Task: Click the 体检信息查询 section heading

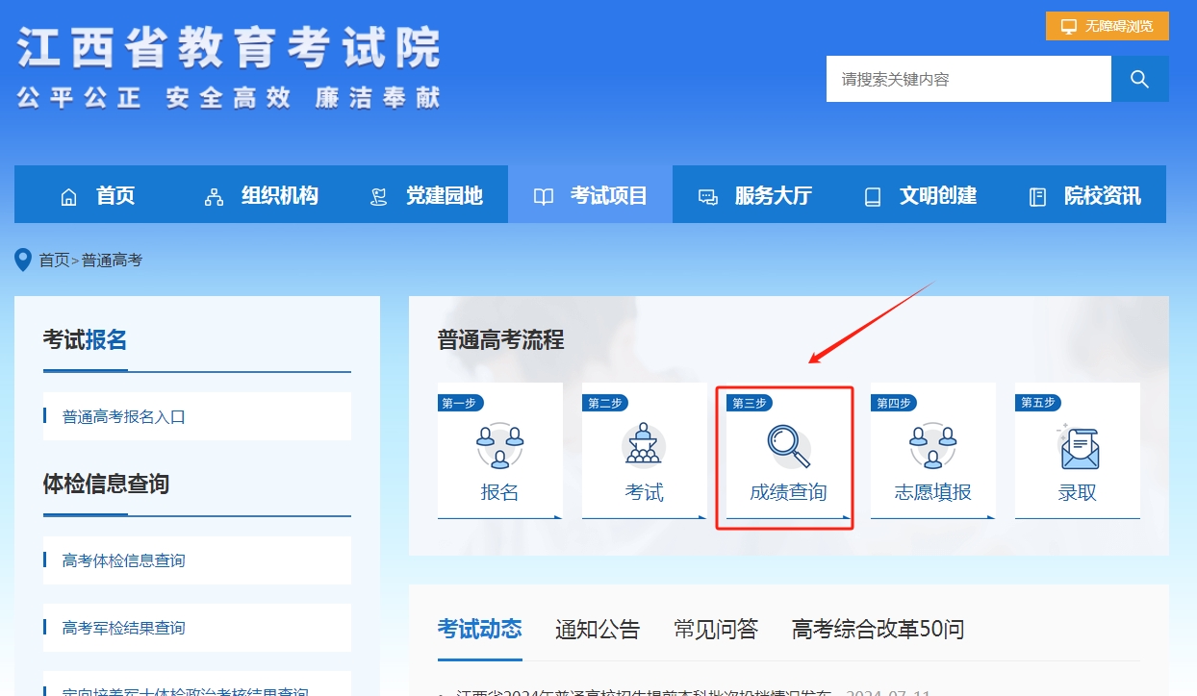Action: [x=106, y=484]
